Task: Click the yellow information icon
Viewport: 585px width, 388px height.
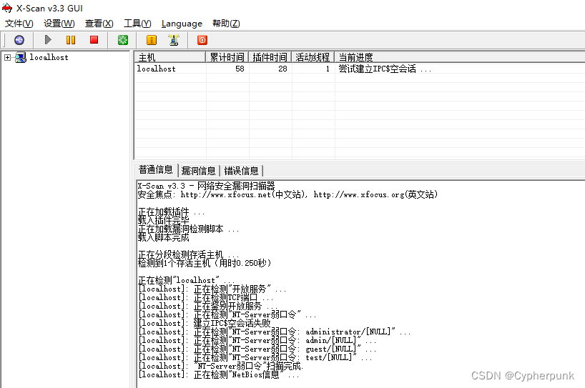Action: [152, 40]
